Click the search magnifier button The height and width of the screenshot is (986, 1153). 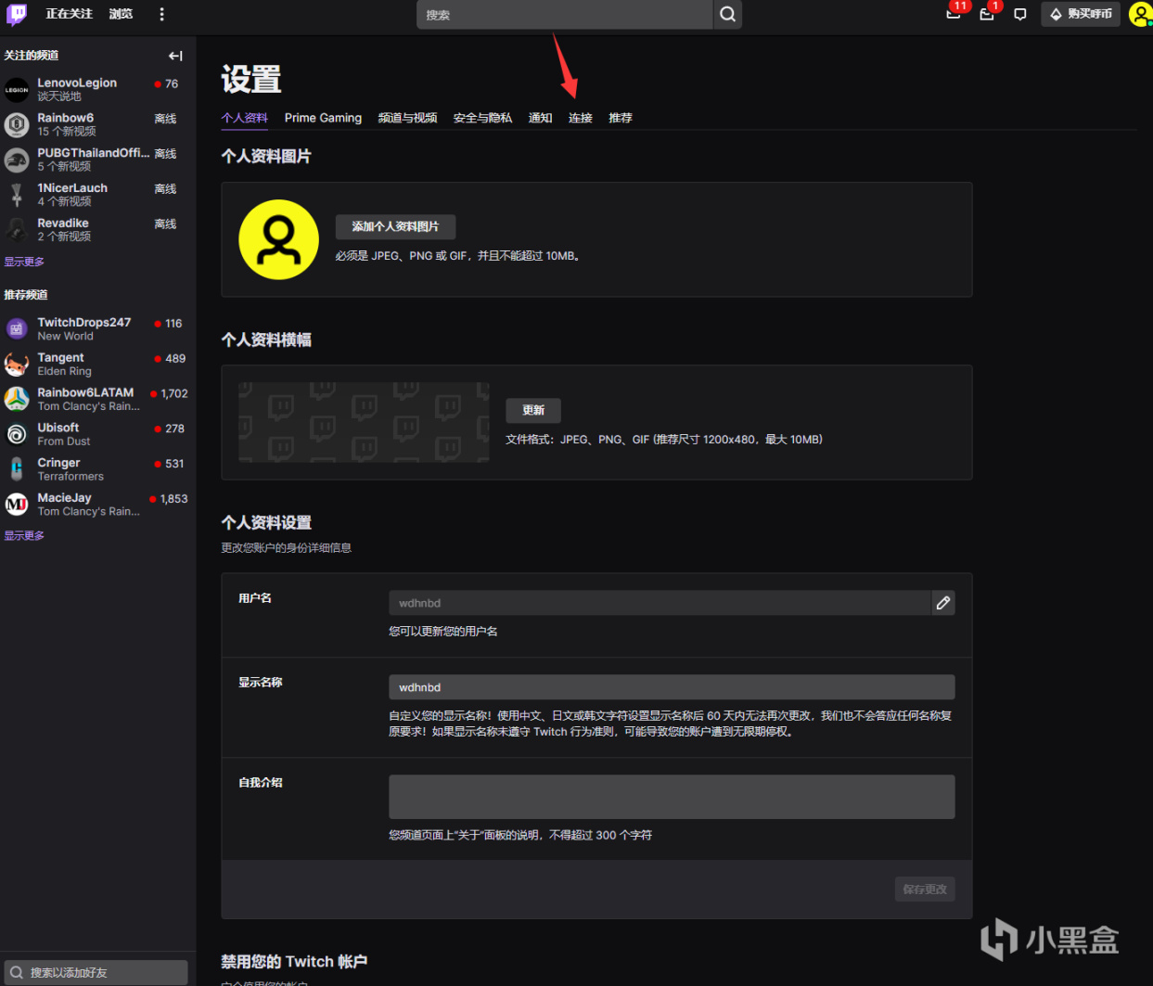(x=728, y=14)
